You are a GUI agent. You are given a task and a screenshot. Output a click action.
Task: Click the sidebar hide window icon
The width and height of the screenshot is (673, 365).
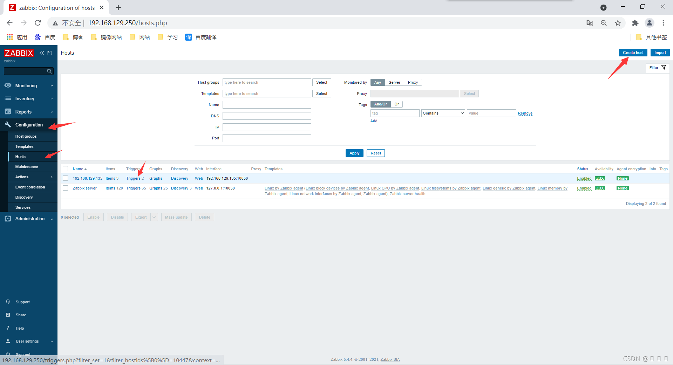(x=50, y=53)
